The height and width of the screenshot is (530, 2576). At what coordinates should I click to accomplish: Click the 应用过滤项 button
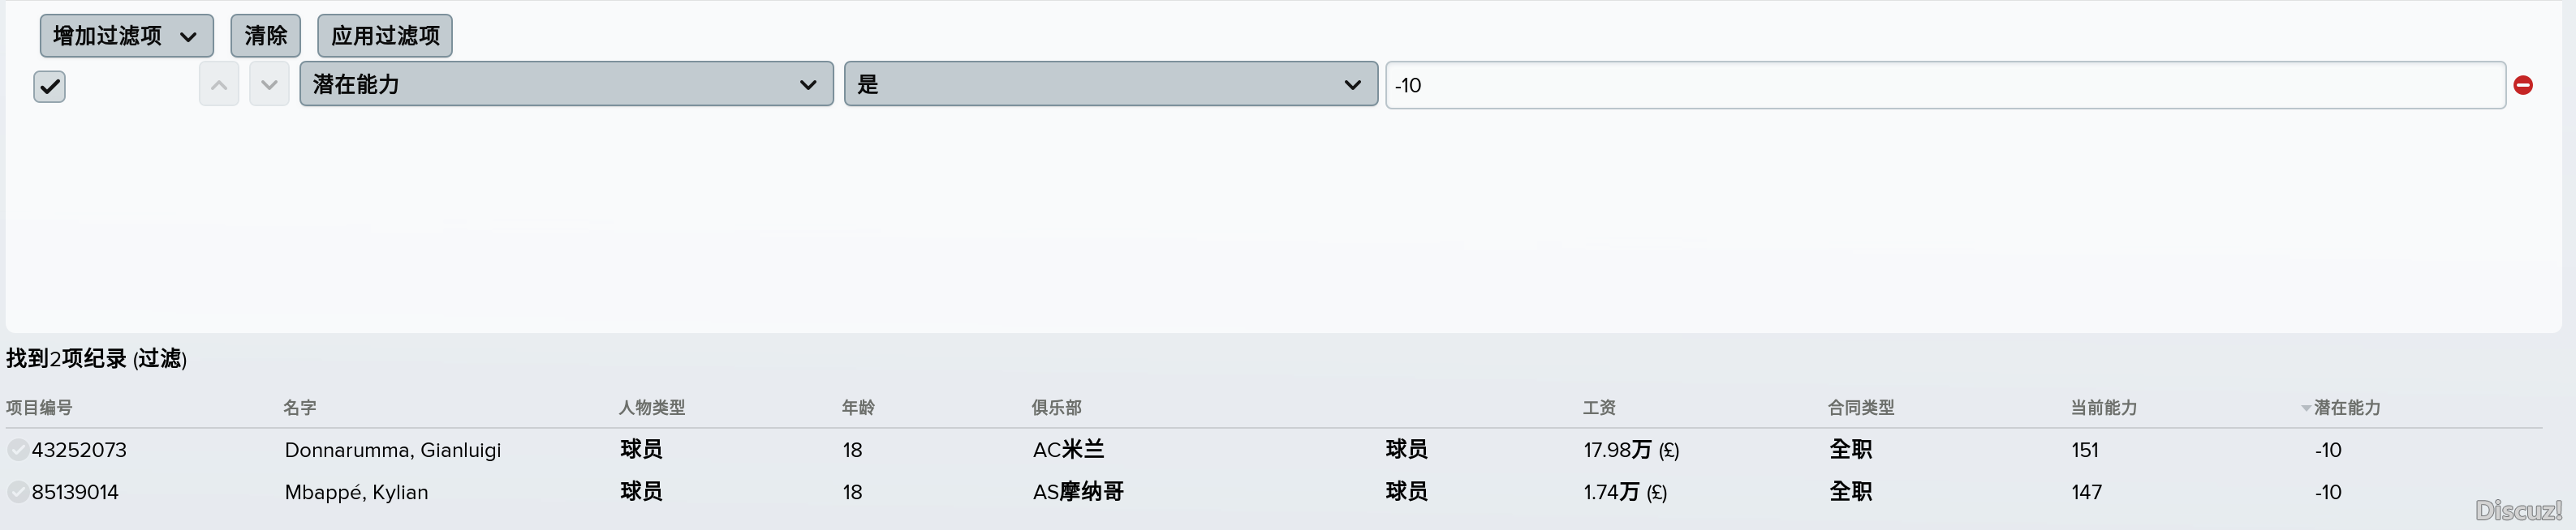pos(385,36)
